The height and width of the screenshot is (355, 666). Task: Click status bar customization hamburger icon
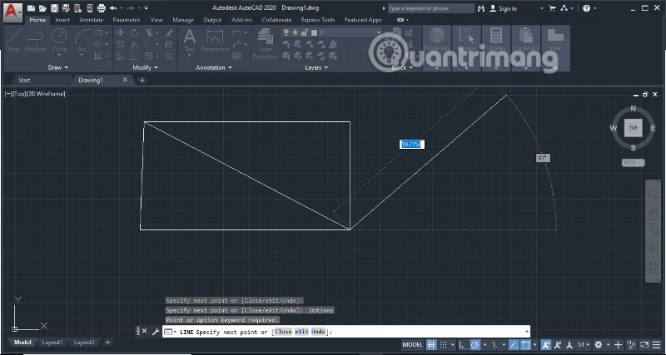coord(657,344)
